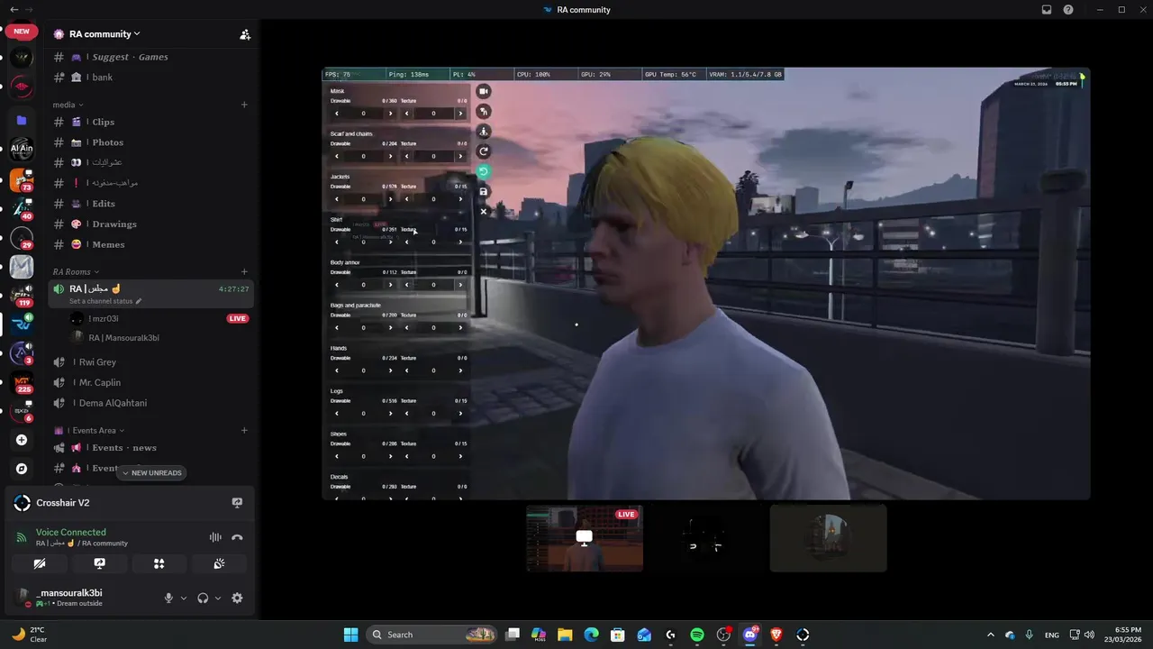The image size is (1153, 649).
Task: Mute the microphone in the user panel
Action: pyautogui.click(x=168, y=598)
